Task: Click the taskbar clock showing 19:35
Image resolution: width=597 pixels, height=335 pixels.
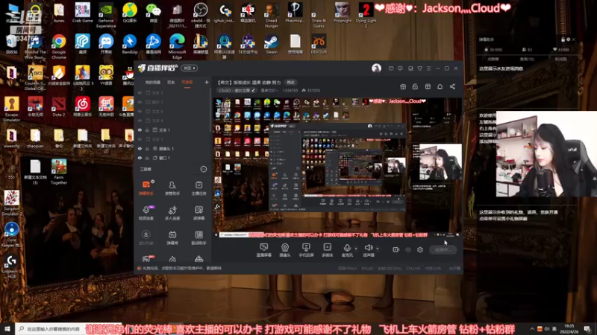Action: tap(569, 328)
